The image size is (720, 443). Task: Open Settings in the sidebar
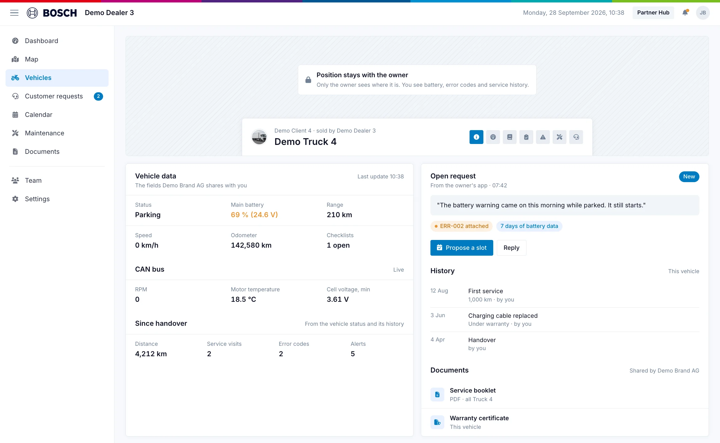point(57,199)
